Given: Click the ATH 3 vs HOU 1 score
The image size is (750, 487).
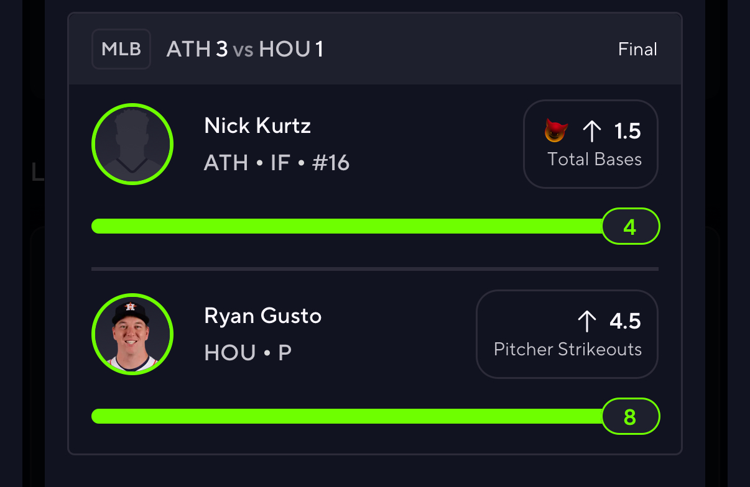Looking at the screenshot, I should click(245, 49).
